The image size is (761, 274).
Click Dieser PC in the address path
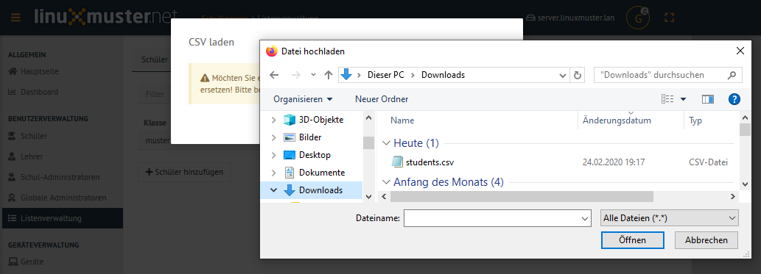pos(386,75)
